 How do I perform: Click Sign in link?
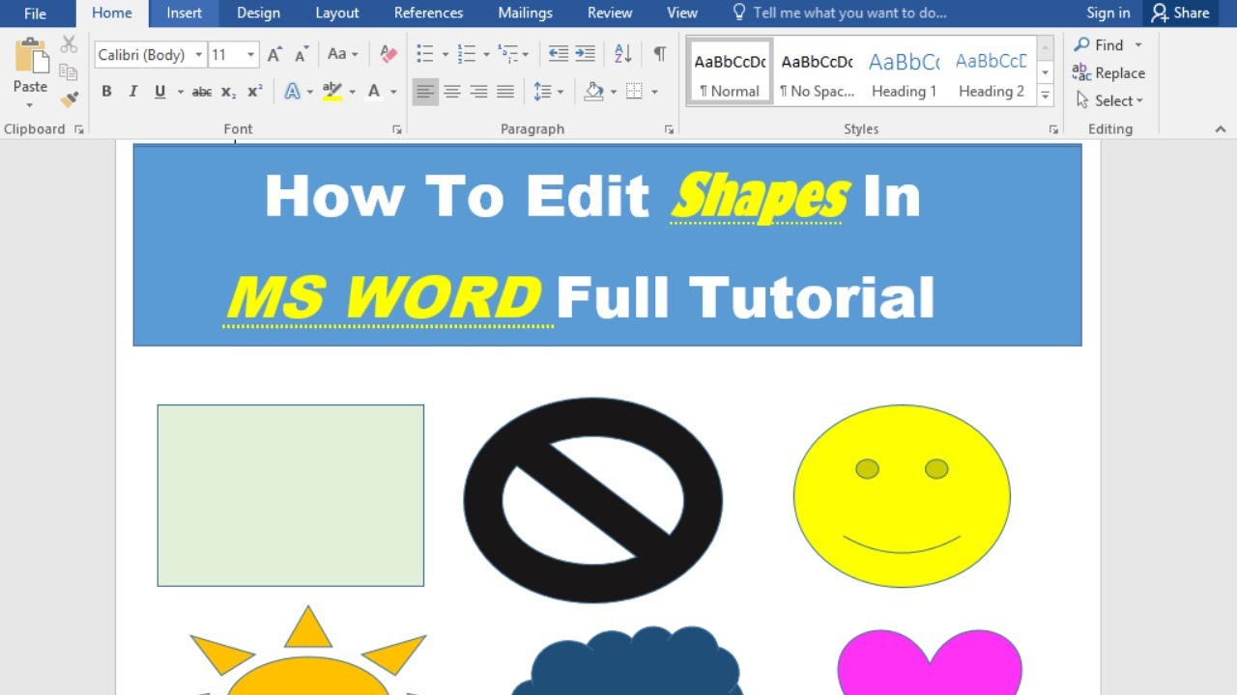[1108, 13]
